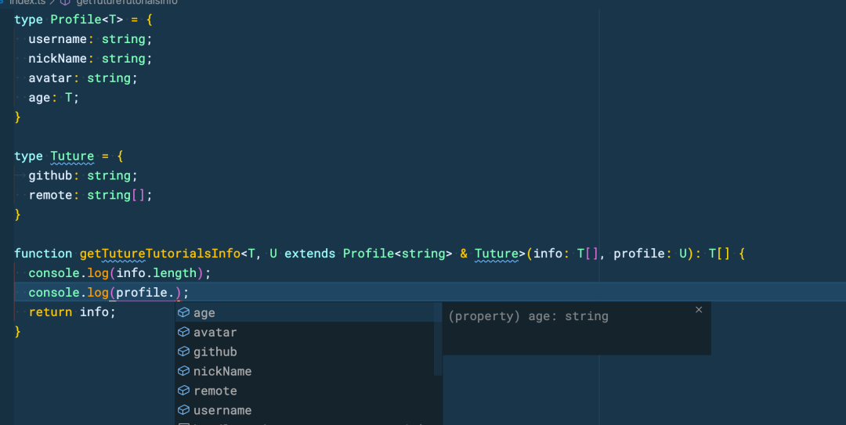Click the property icon next to 'nickName' suggestion
Viewport: 846px width, 425px height.
coord(184,371)
